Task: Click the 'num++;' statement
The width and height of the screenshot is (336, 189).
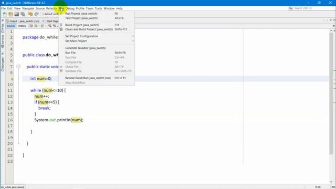Action: (41, 97)
